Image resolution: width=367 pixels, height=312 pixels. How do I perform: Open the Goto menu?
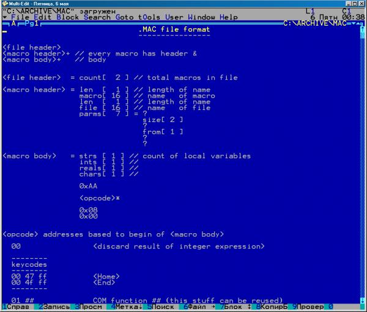tap(125, 17)
